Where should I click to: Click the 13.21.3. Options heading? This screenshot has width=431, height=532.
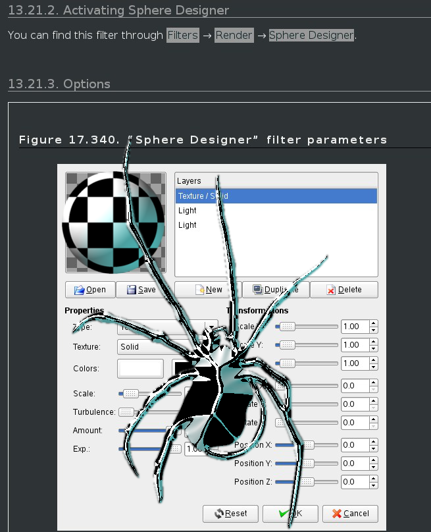tap(59, 84)
